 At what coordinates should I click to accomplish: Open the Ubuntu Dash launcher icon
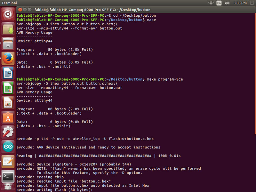pos(8,14)
